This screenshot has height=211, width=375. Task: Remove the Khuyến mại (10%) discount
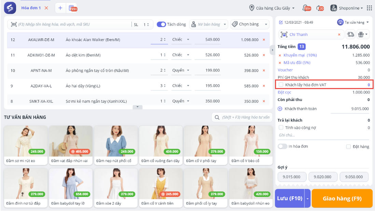[280, 55]
